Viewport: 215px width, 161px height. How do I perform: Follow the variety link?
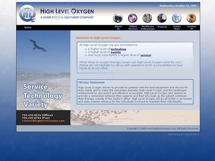pos(116,52)
